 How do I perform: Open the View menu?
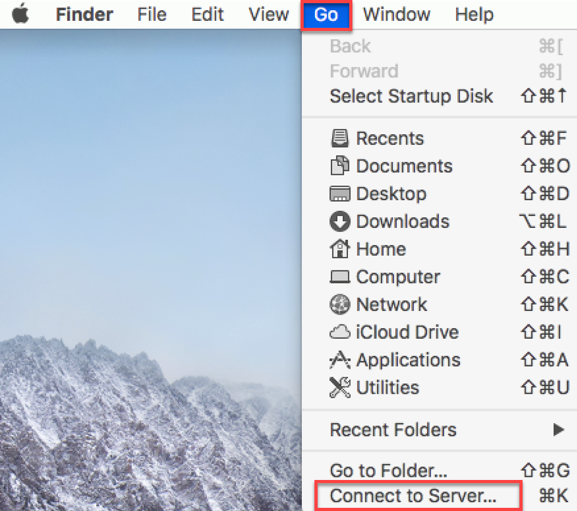point(268,15)
